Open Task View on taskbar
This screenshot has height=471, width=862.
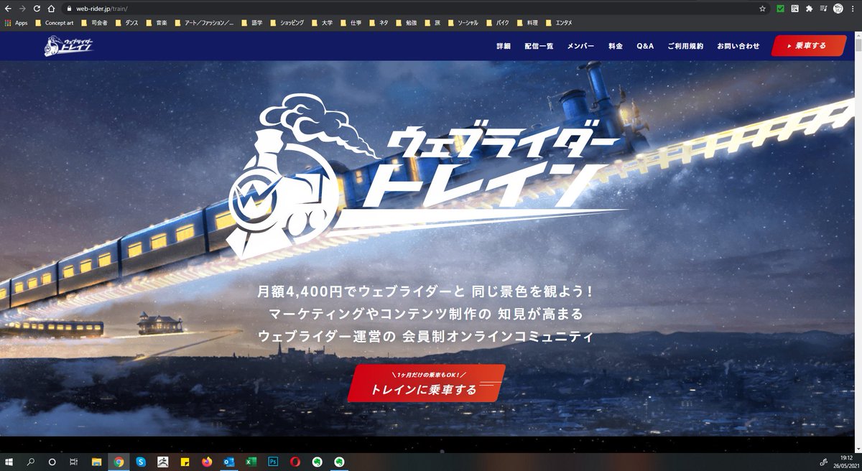73,462
